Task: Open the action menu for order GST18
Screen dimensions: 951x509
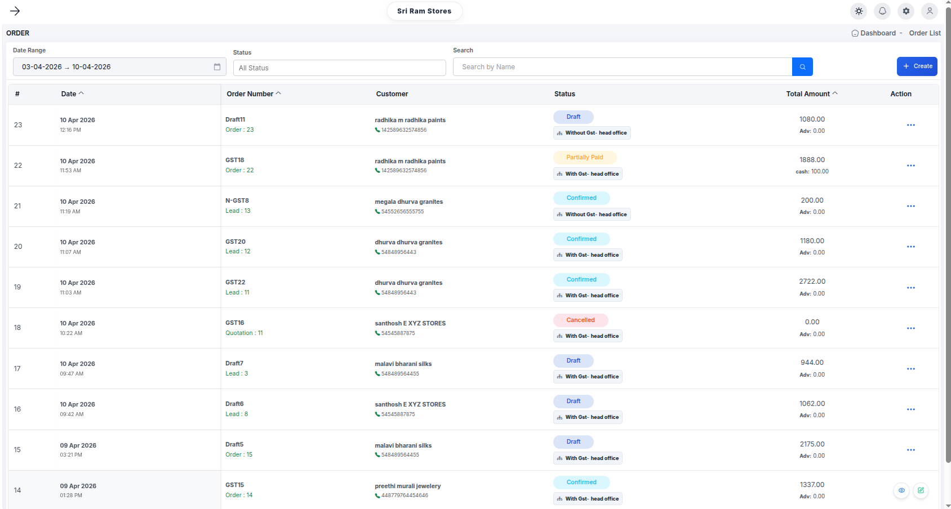Action: click(910, 166)
